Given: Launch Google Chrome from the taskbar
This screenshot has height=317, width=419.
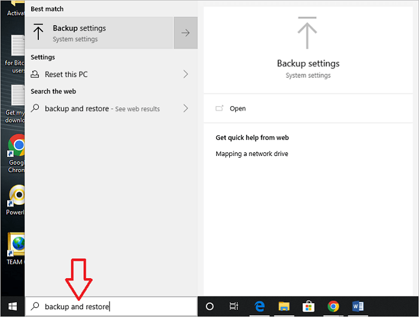Looking at the screenshot, I should (333, 306).
